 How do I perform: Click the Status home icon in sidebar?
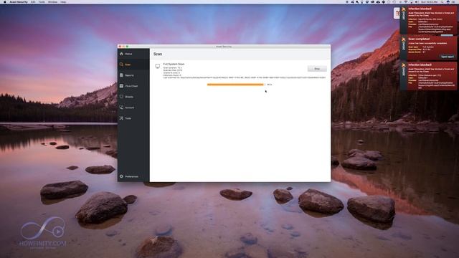click(121, 54)
